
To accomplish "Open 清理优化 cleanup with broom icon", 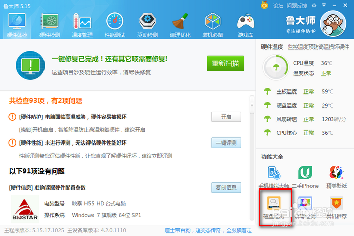I will click(180, 25).
